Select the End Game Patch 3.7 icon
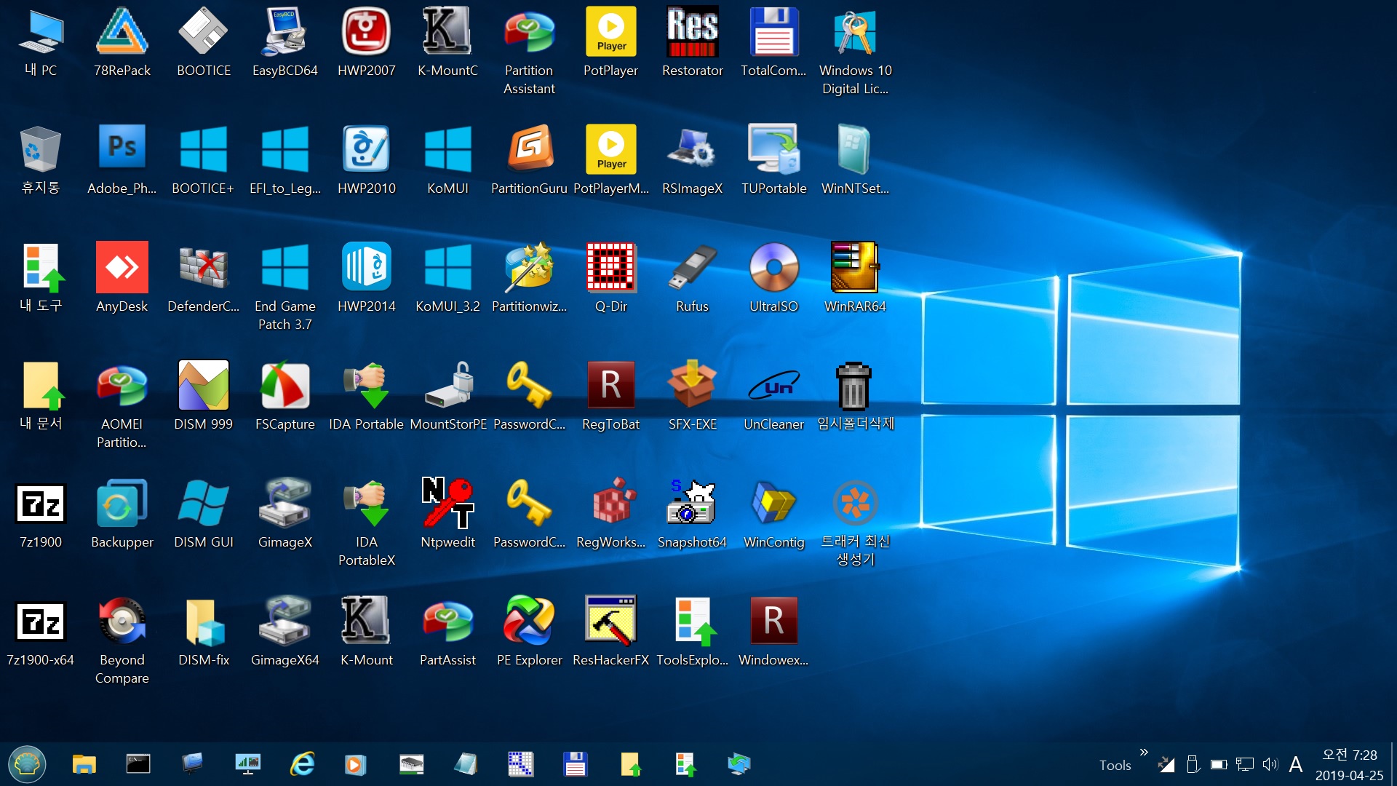 point(284,268)
